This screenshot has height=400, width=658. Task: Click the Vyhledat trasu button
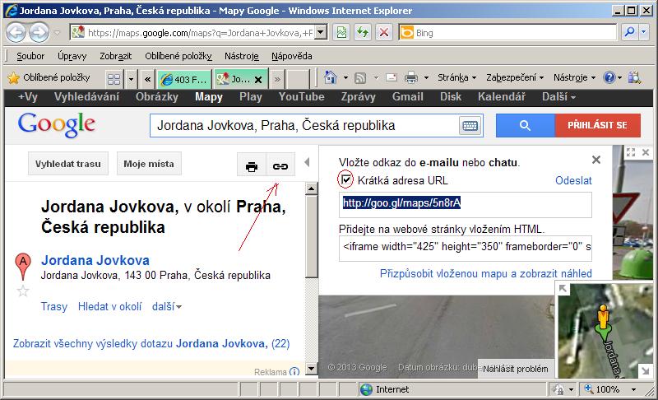(x=68, y=164)
